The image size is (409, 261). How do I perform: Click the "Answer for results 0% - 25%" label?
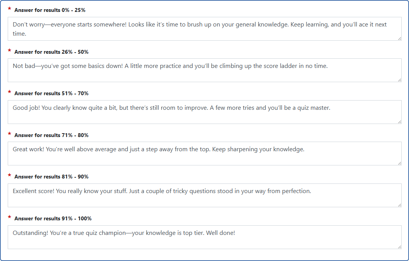(x=50, y=10)
